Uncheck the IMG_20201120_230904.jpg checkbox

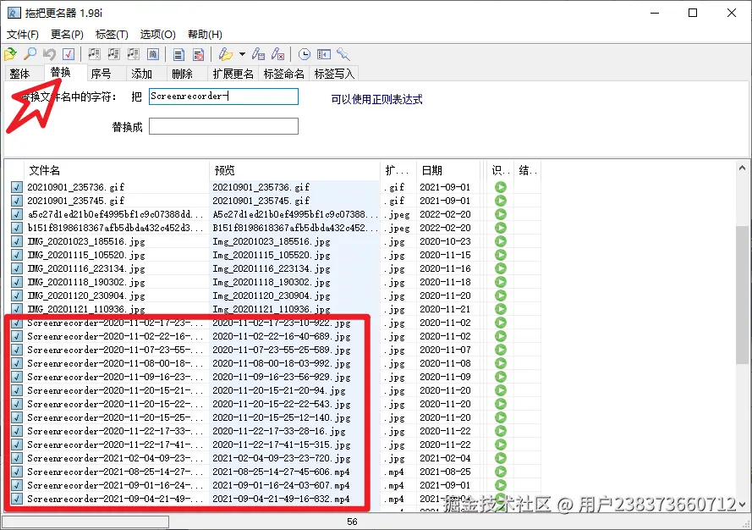tap(17, 295)
